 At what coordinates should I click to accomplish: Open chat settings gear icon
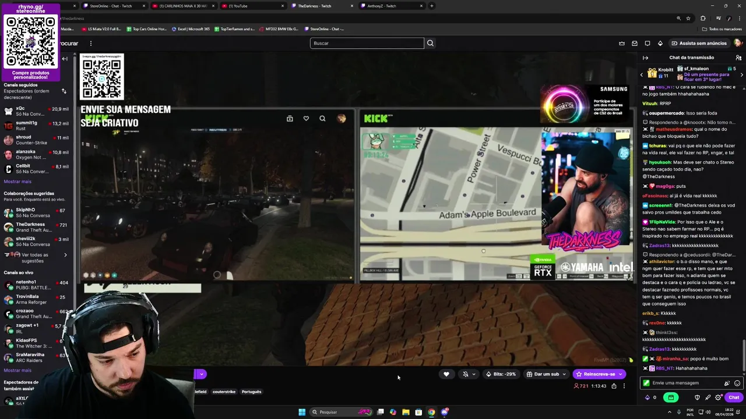[x=718, y=397]
